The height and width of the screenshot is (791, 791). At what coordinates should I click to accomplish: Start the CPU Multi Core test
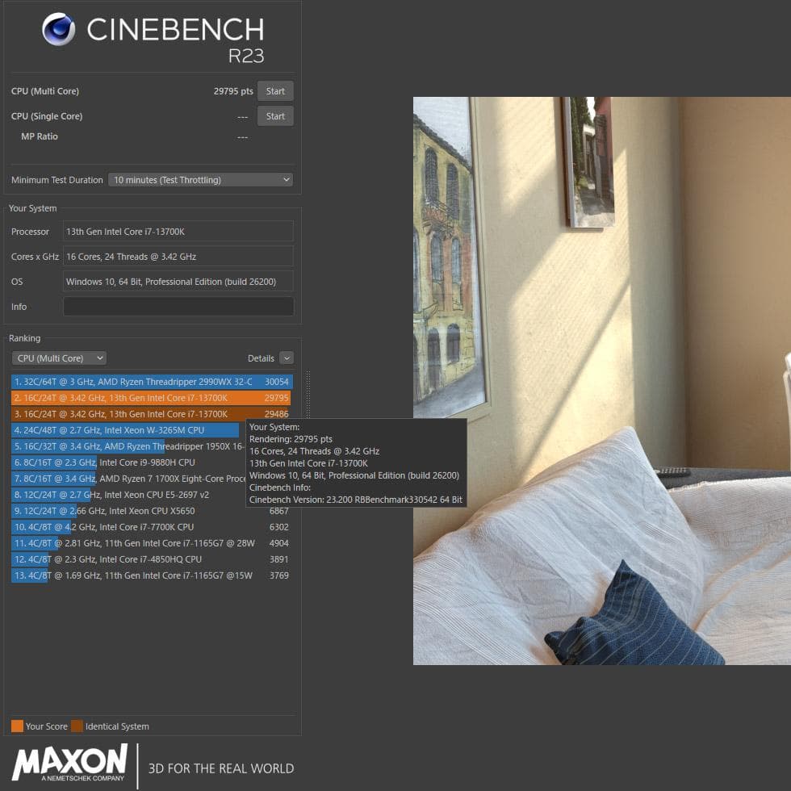pos(275,91)
